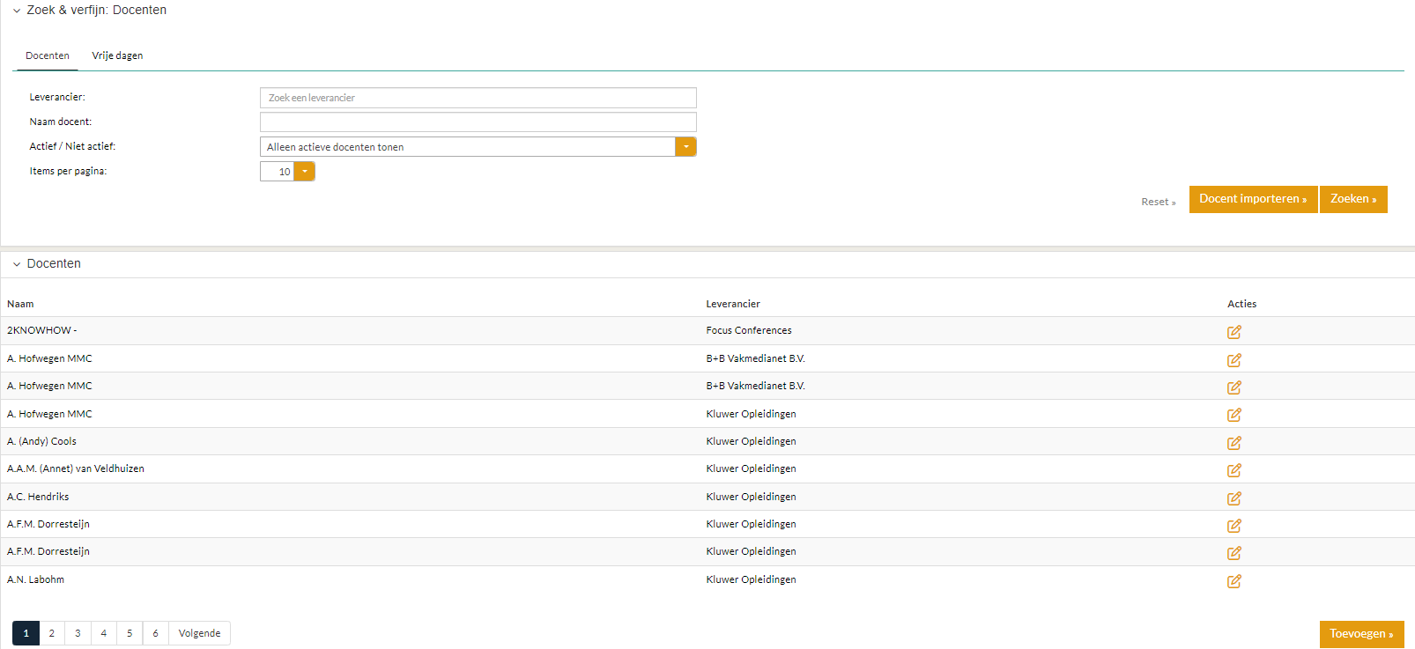This screenshot has width=1415, height=649.
Task: Go to the Volgende page
Action: pos(199,633)
